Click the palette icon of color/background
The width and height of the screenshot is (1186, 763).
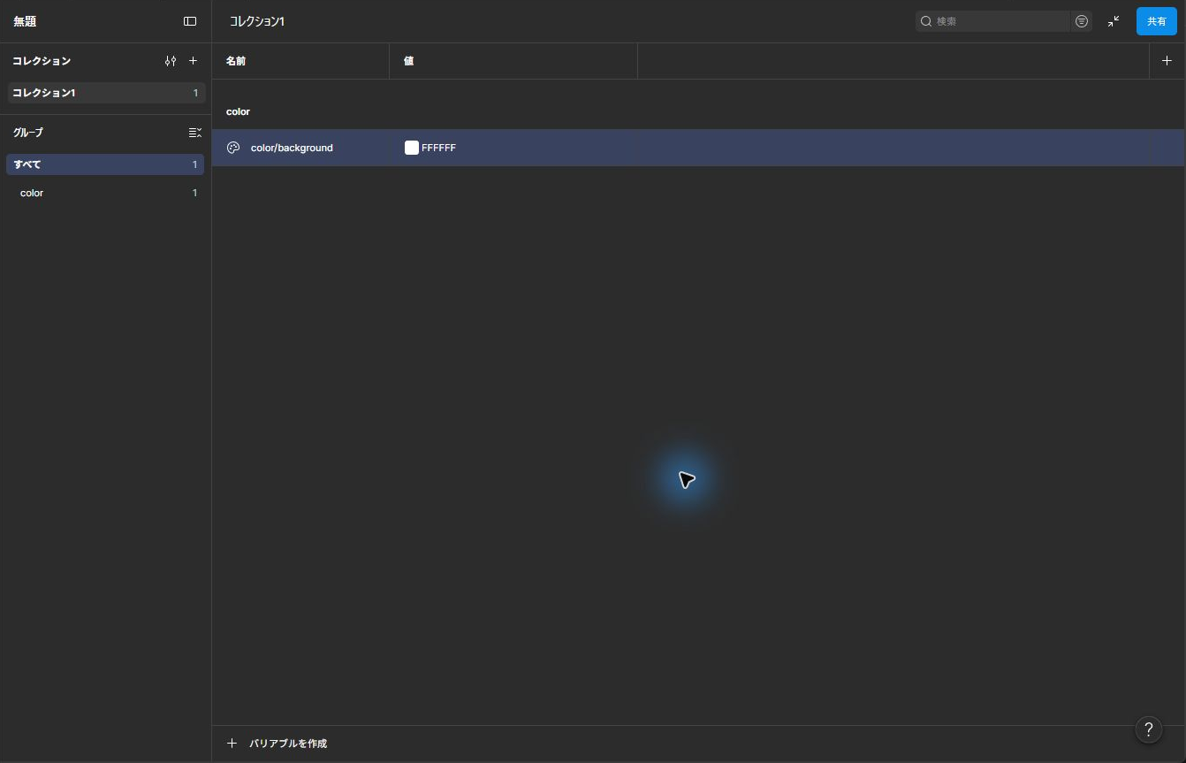233,148
